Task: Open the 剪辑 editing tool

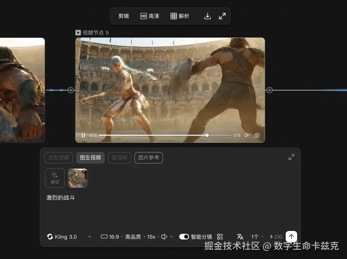Action: pyautogui.click(x=124, y=16)
